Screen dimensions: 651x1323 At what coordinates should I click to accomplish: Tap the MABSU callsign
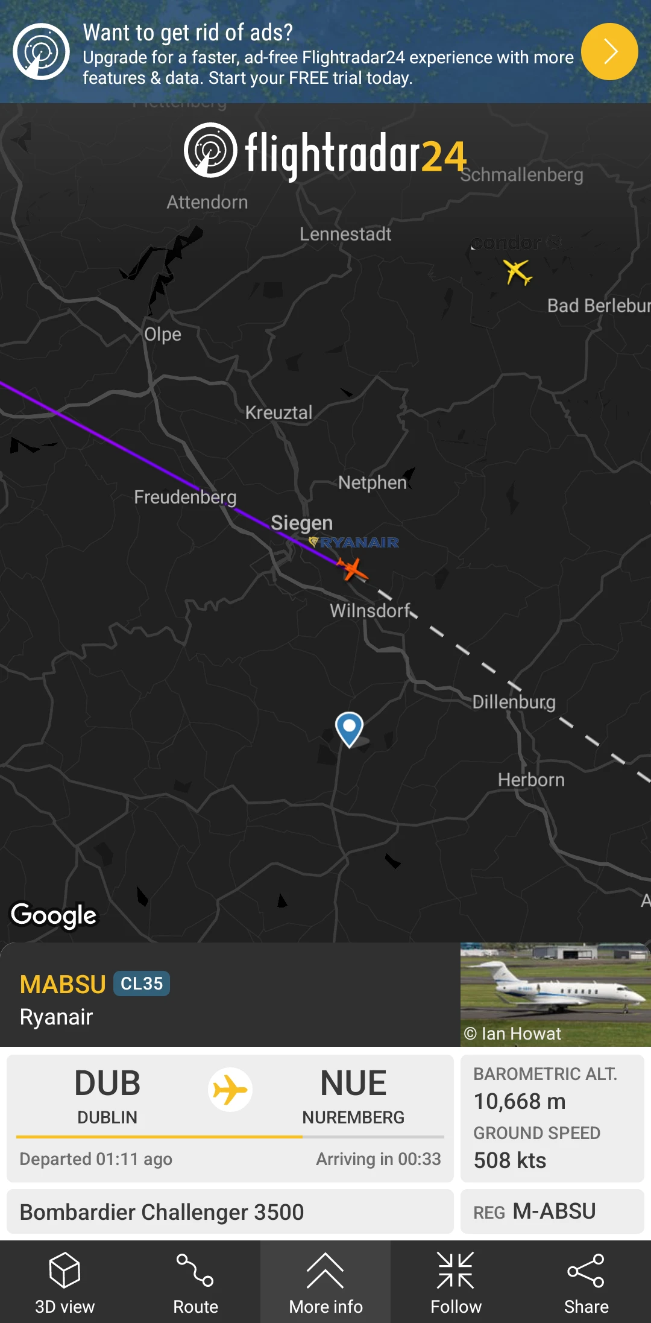63,984
